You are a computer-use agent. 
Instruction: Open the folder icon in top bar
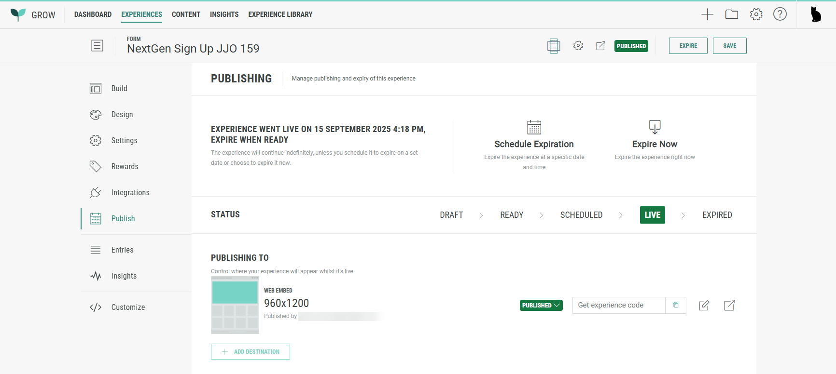click(x=732, y=14)
